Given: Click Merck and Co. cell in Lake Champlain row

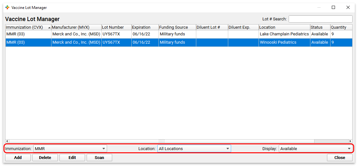Looking at the screenshot, I should (76, 34).
